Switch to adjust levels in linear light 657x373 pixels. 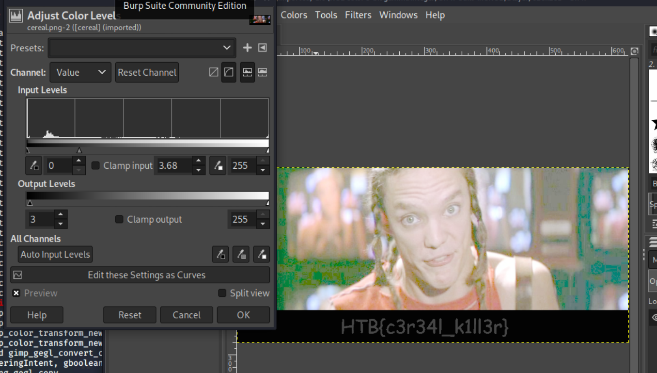[x=214, y=72]
